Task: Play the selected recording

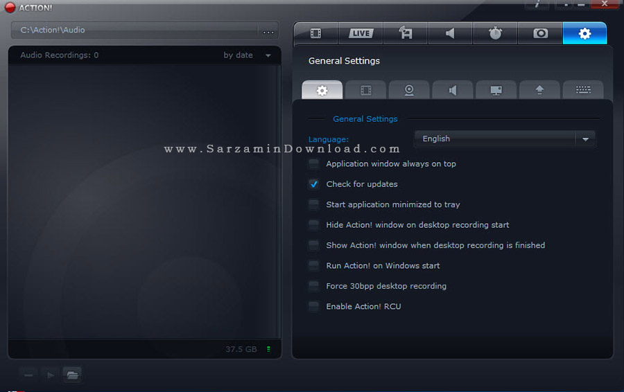Action: pos(51,375)
